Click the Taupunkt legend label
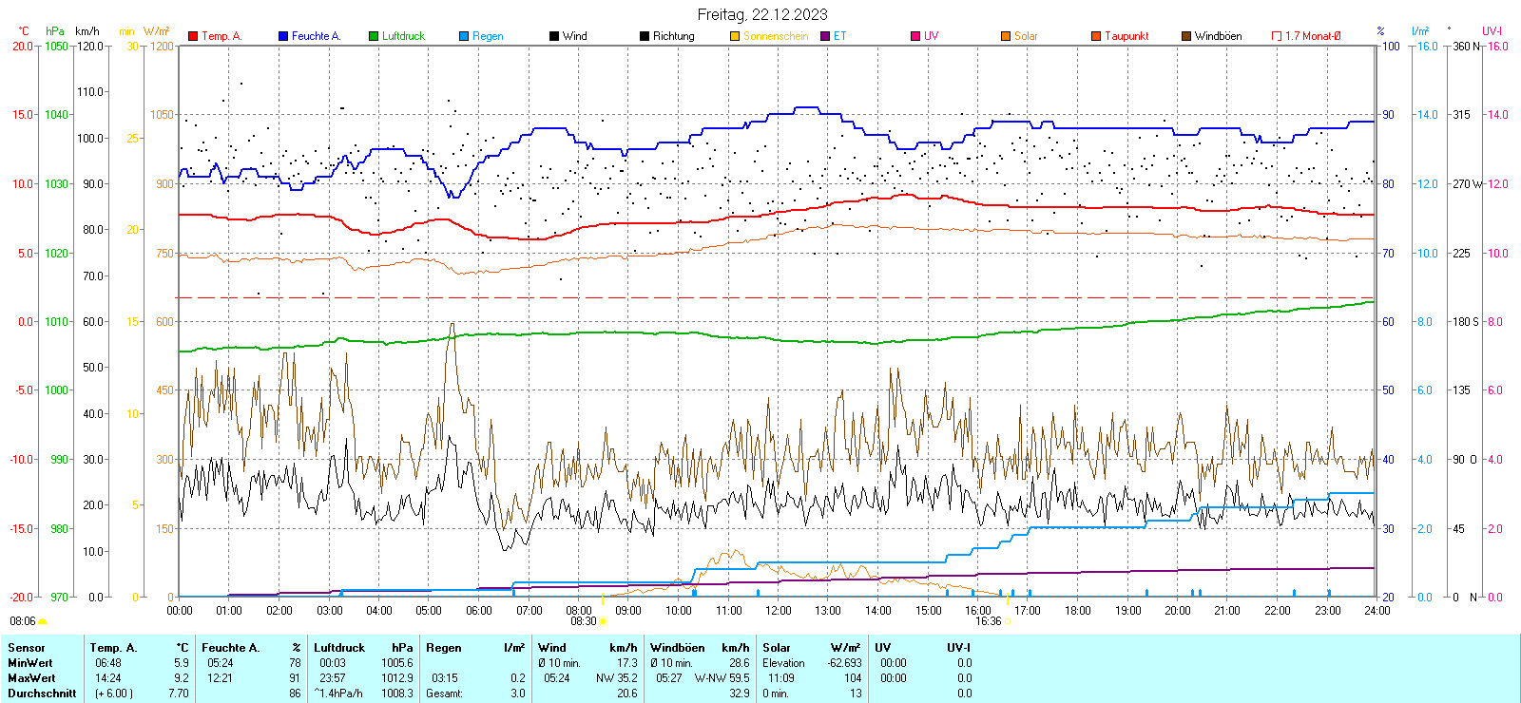The width and height of the screenshot is (1521, 703). (1126, 36)
